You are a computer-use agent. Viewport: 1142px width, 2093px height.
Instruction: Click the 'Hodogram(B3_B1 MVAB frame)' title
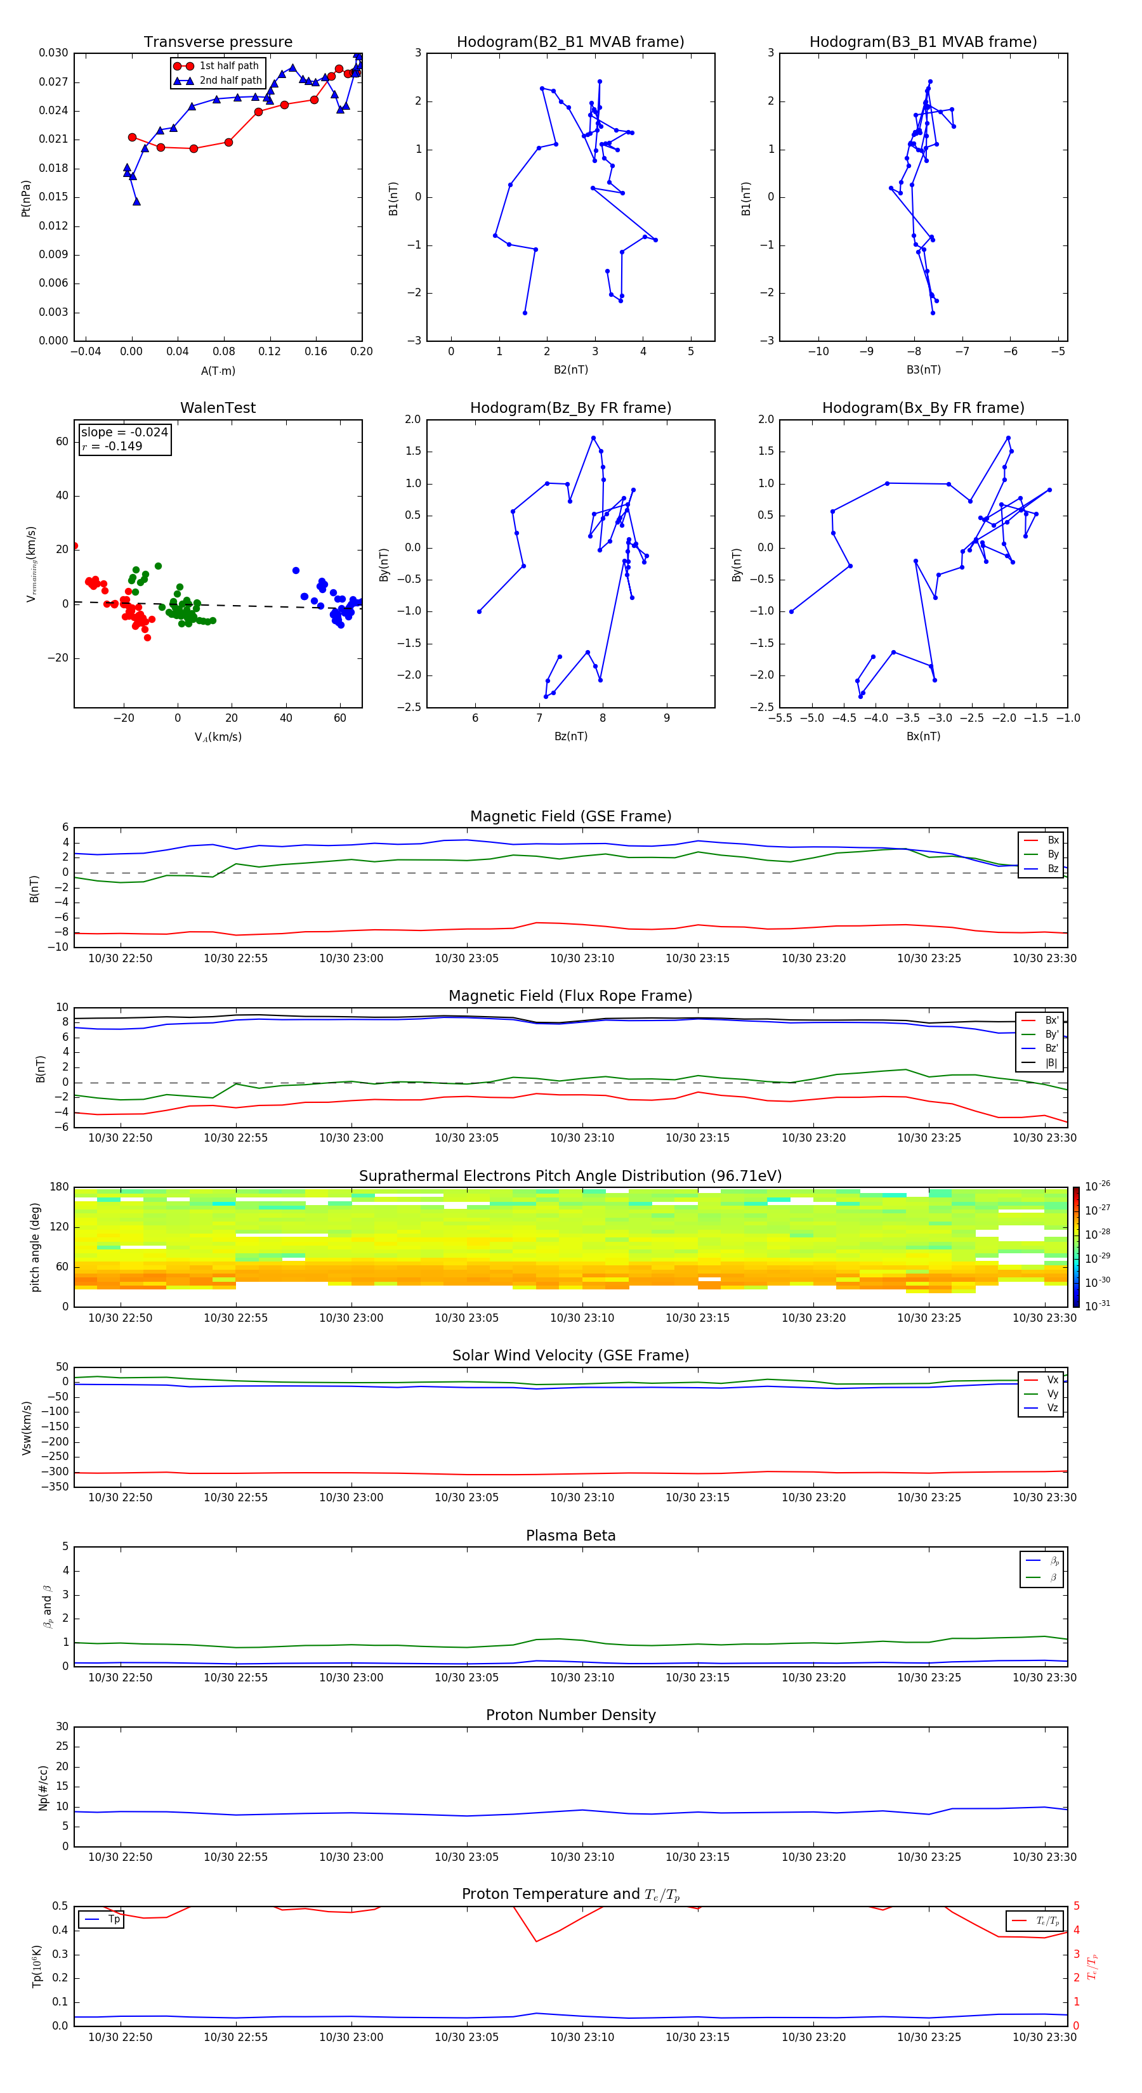[923, 41]
